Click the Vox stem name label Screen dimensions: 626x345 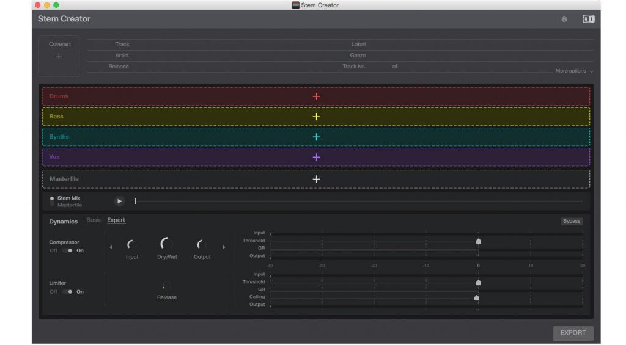pyautogui.click(x=54, y=157)
